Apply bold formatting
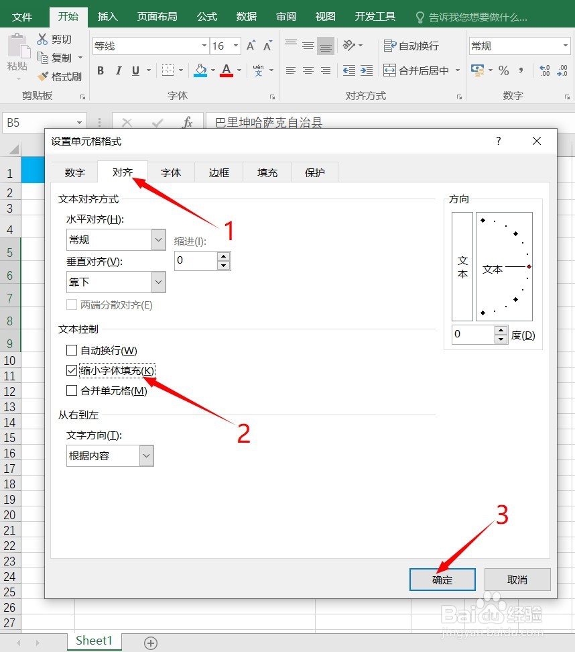575x652 pixels. (x=101, y=70)
